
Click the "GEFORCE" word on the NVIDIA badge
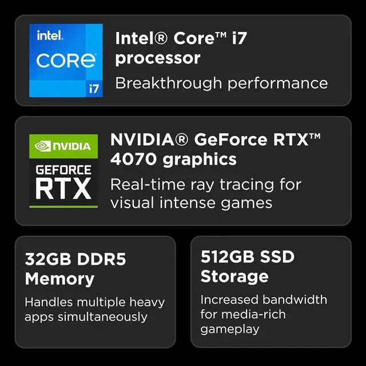click(63, 170)
